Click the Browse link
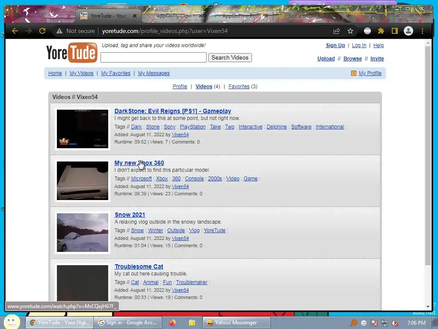Image resolution: width=438 pixels, height=329 pixels. point(352,58)
